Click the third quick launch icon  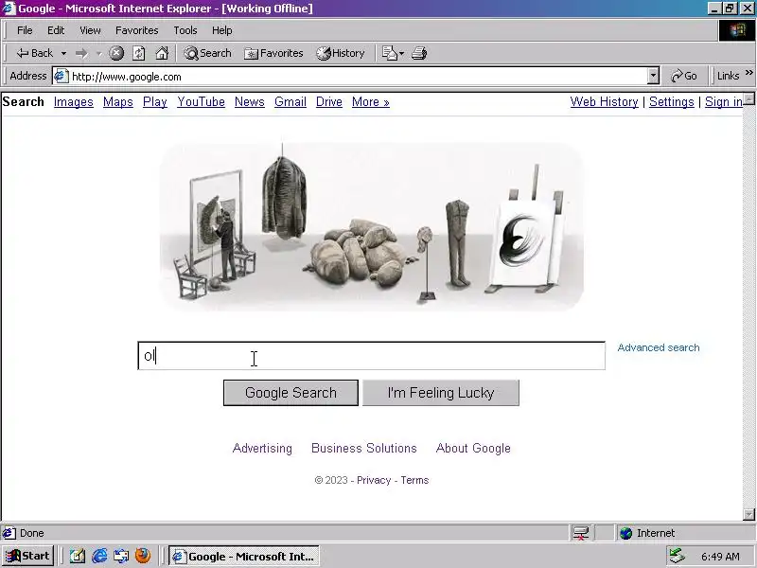tap(121, 556)
